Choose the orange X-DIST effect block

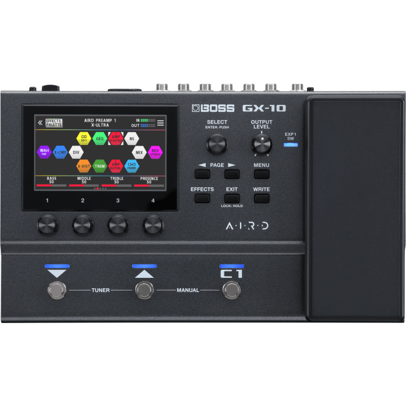84,166
